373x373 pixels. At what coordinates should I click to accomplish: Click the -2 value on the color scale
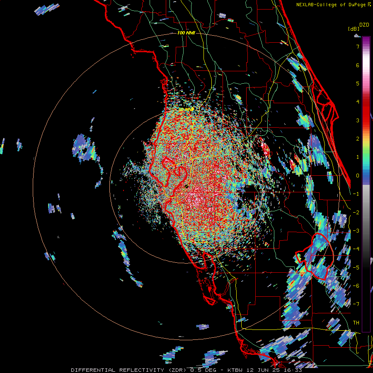click(356, 213)
